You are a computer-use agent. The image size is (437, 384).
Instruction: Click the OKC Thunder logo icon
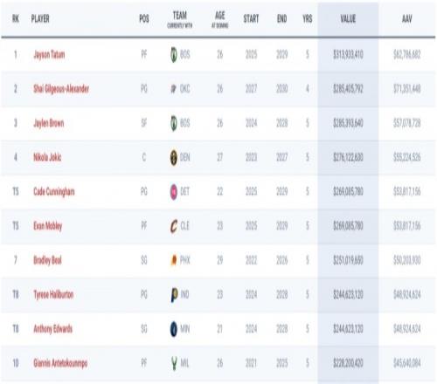174,89
